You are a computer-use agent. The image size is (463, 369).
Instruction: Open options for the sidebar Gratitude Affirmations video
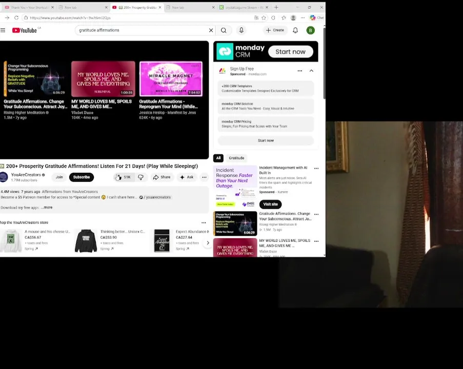(316, 214)
